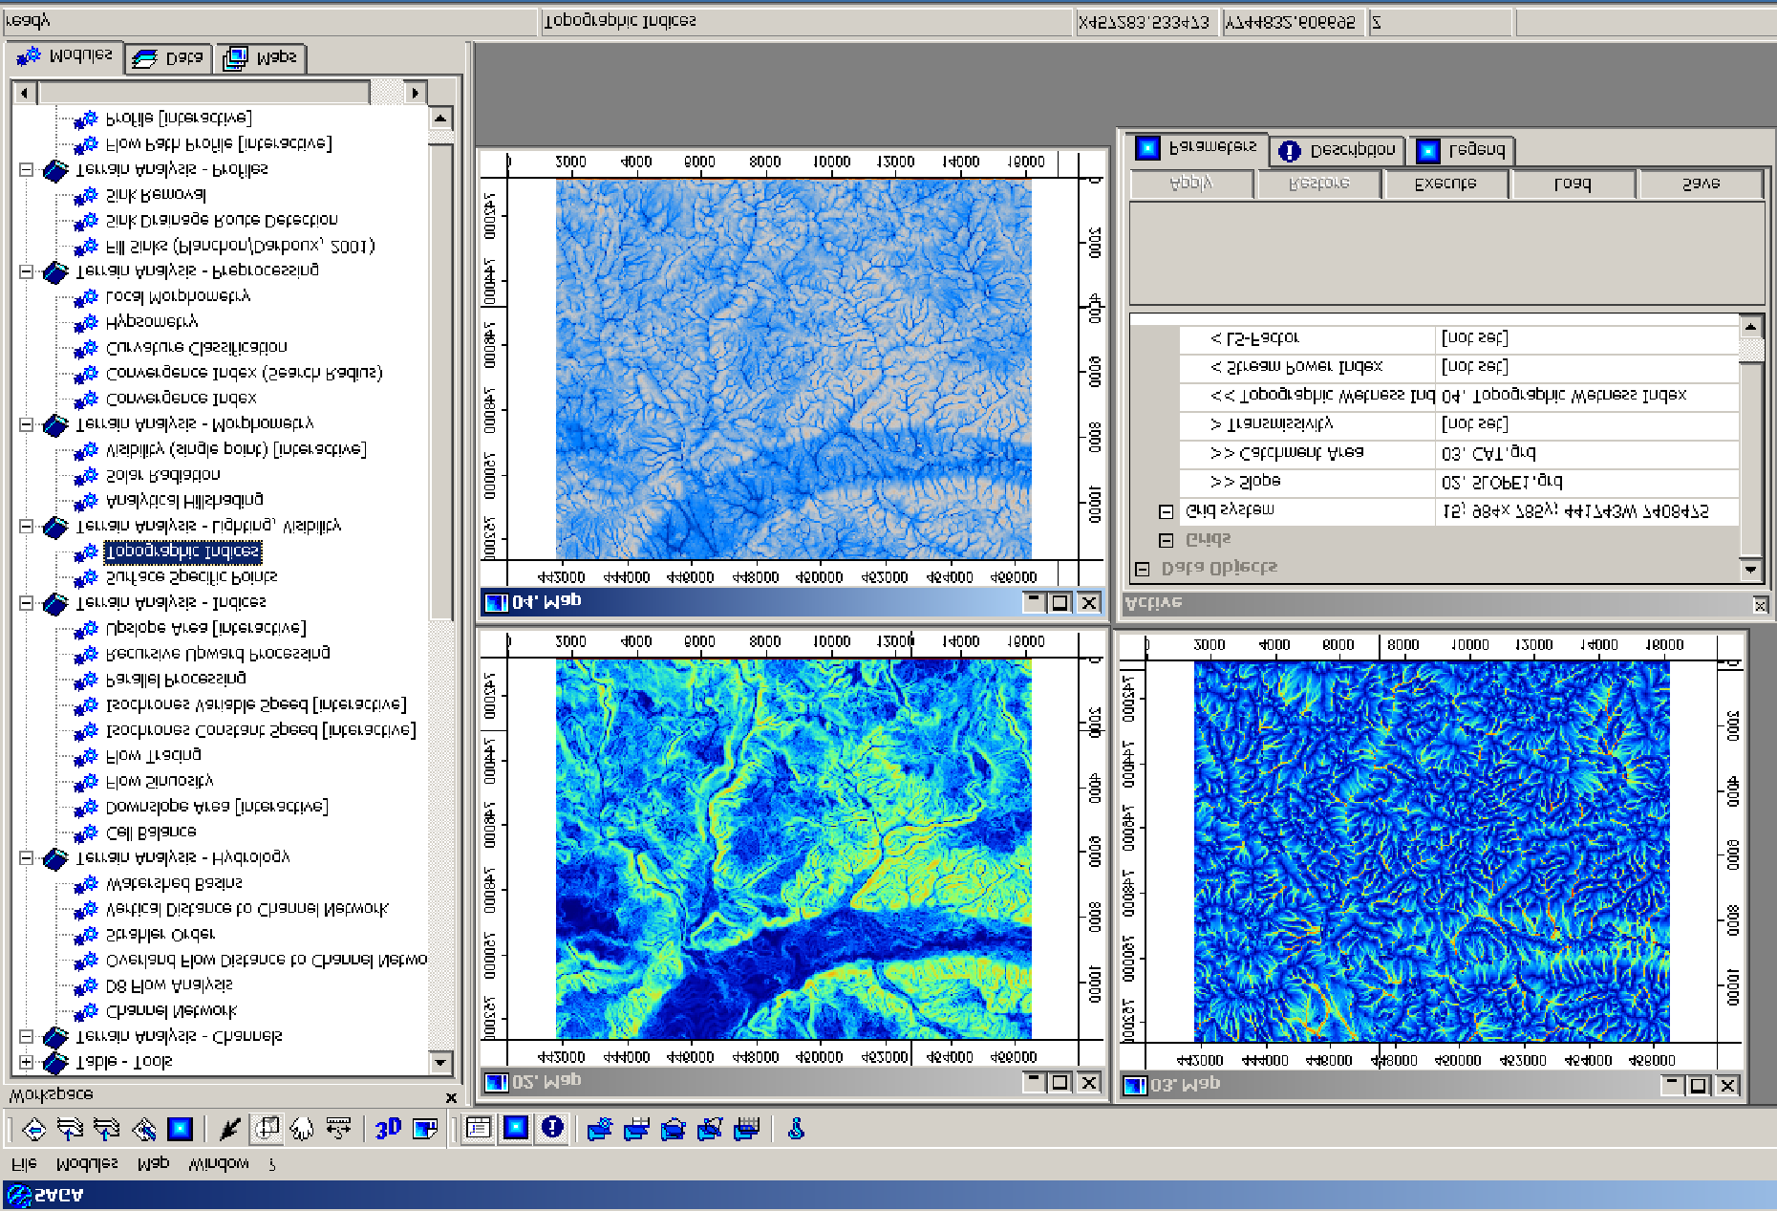The image size is (1777, 1211).
Task: Click the 03. Map window icon
Action: (1134, 1085)
